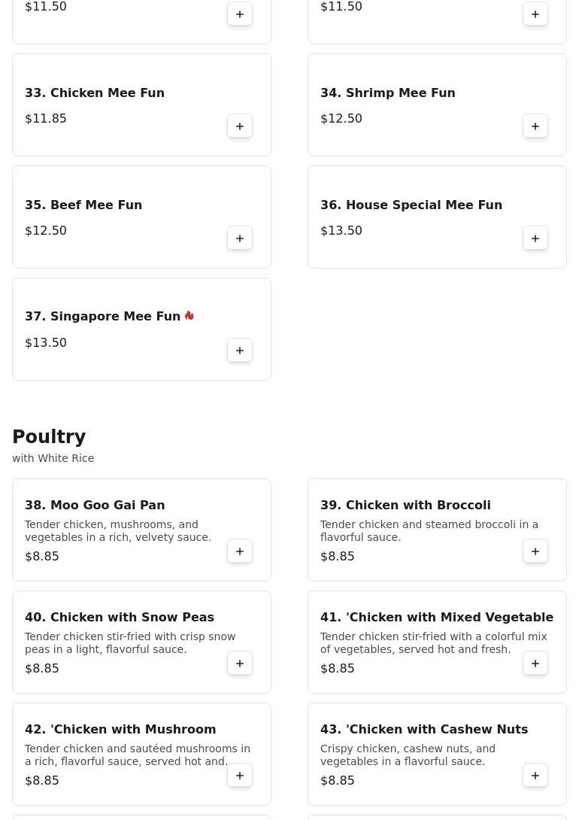Add Singapore Mee Fun to cart
This screenshot has height=820, width=579.
pyautogui.click(x=240, y=351)
